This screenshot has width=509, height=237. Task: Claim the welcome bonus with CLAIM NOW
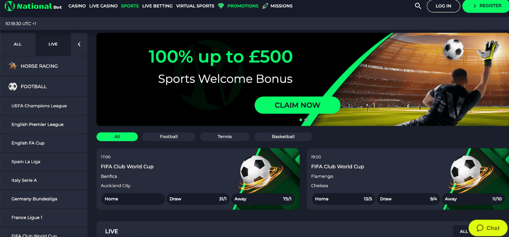[297, 105]
